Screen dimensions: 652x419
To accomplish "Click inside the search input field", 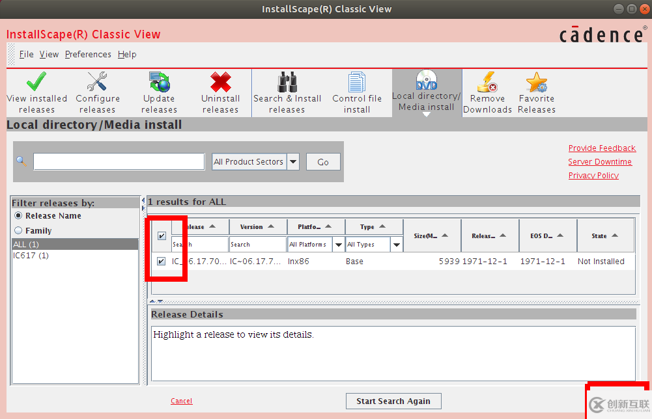I will click(117, 161).
